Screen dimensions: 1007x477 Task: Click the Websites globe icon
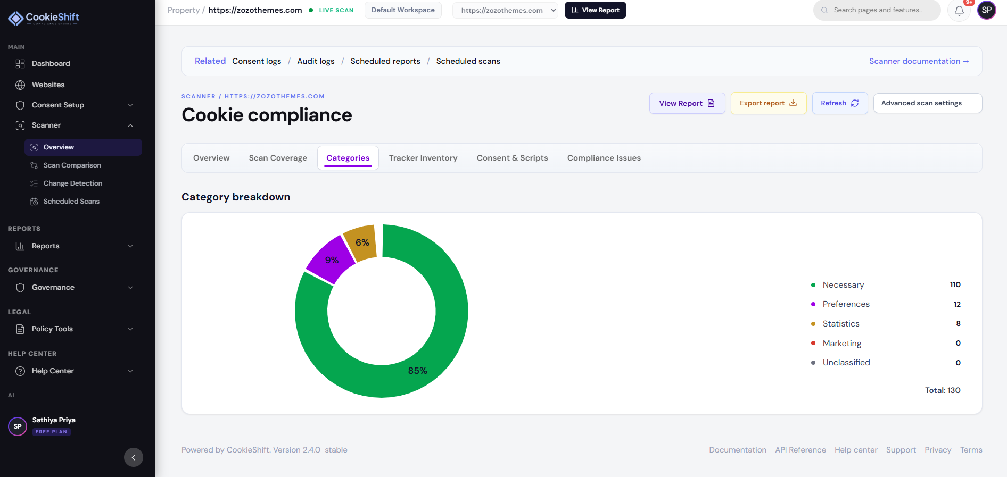(20, 85)
